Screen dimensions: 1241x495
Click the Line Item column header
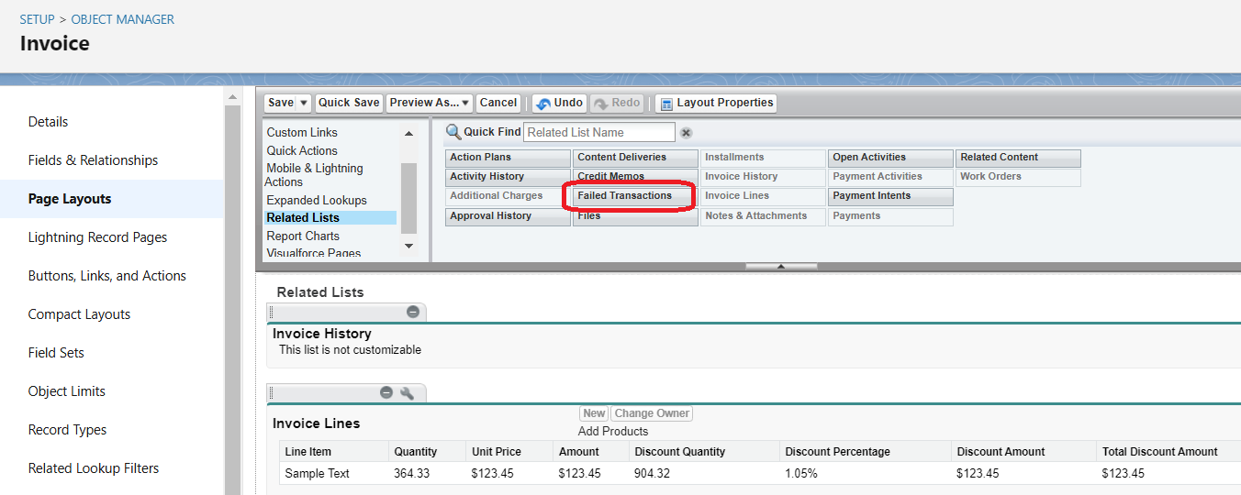point(308,452)
